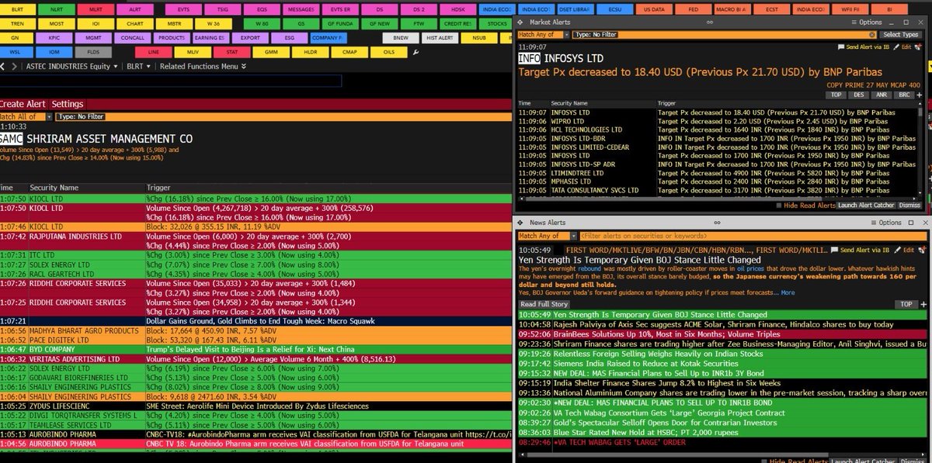Select the RAJPUTANA INDUSTRIES LTD alert row

click(x=256, y=240)
